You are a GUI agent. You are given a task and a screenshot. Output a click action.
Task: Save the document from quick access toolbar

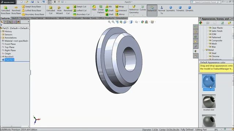click(x=33, y=2)
